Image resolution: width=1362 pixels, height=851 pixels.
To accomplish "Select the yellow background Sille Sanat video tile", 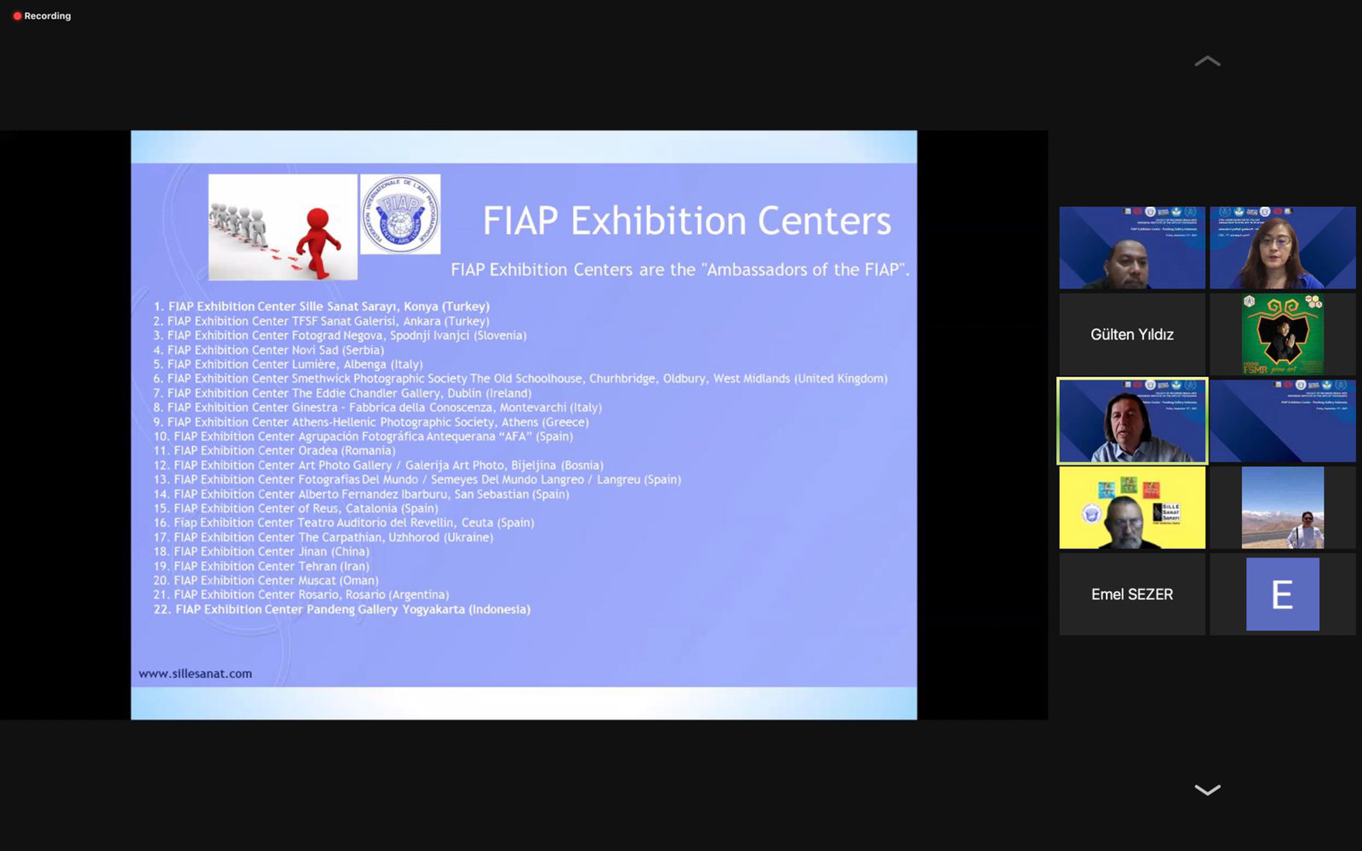I will pos(1132,507).
